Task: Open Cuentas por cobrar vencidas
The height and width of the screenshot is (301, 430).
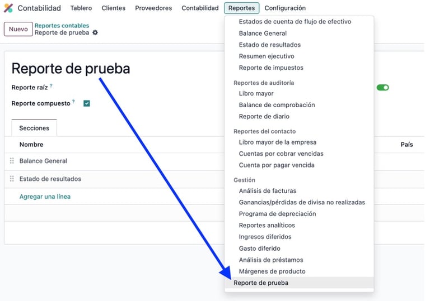Action: 281,154
